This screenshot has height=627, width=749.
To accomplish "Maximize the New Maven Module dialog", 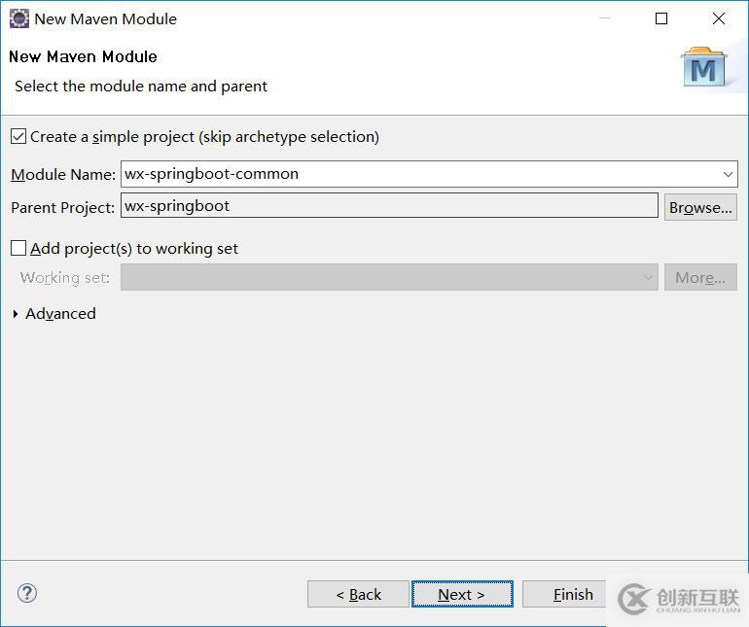I will (661, 18).
